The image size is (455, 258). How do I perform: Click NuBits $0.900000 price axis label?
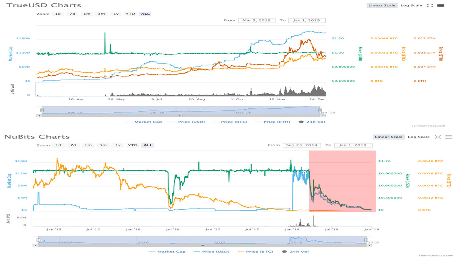pos(391,174)
